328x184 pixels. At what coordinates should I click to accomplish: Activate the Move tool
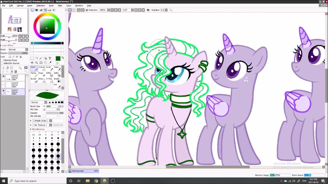(x=32, y=63)
